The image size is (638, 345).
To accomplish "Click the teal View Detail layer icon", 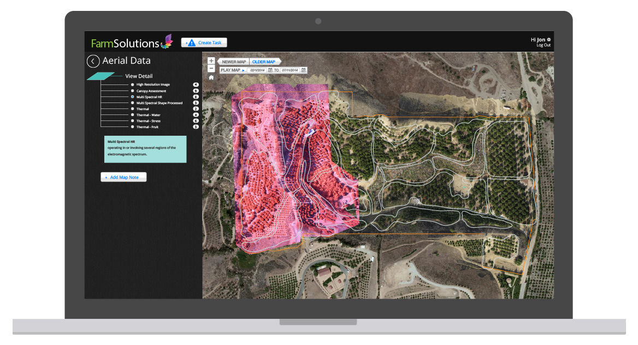I will (101, 76).
